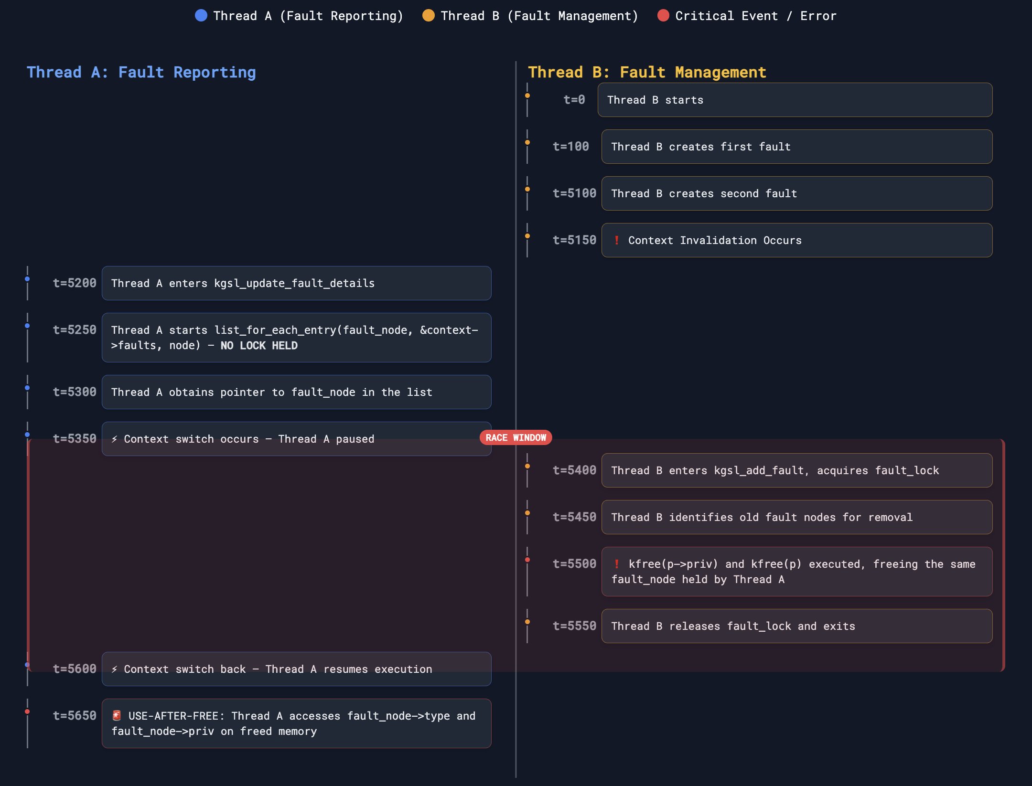
Task: Click the orange timeline dot at t=5400
Action: tap(527, 466)
